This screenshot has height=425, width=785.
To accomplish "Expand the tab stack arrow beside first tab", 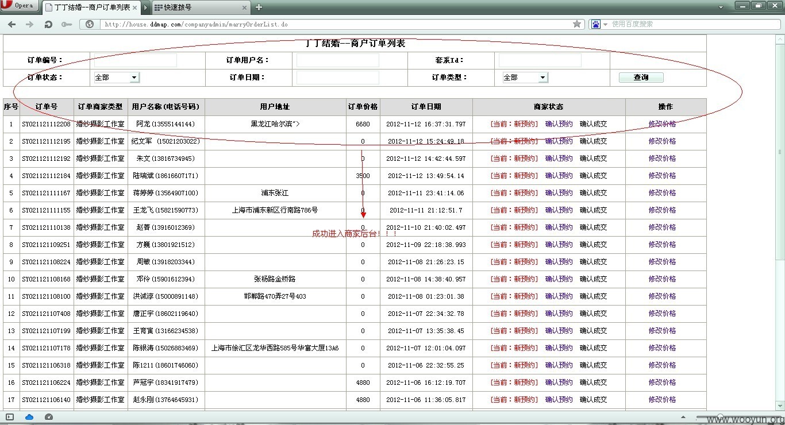I will click(145, 7).
